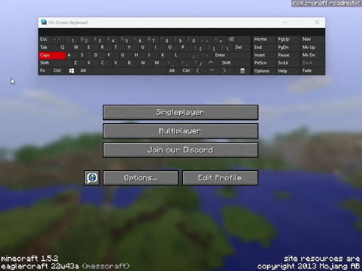The height and width of the screenshot is (271, 362).
Task: Toggle the Caps lock key
Action: point(52,55)
